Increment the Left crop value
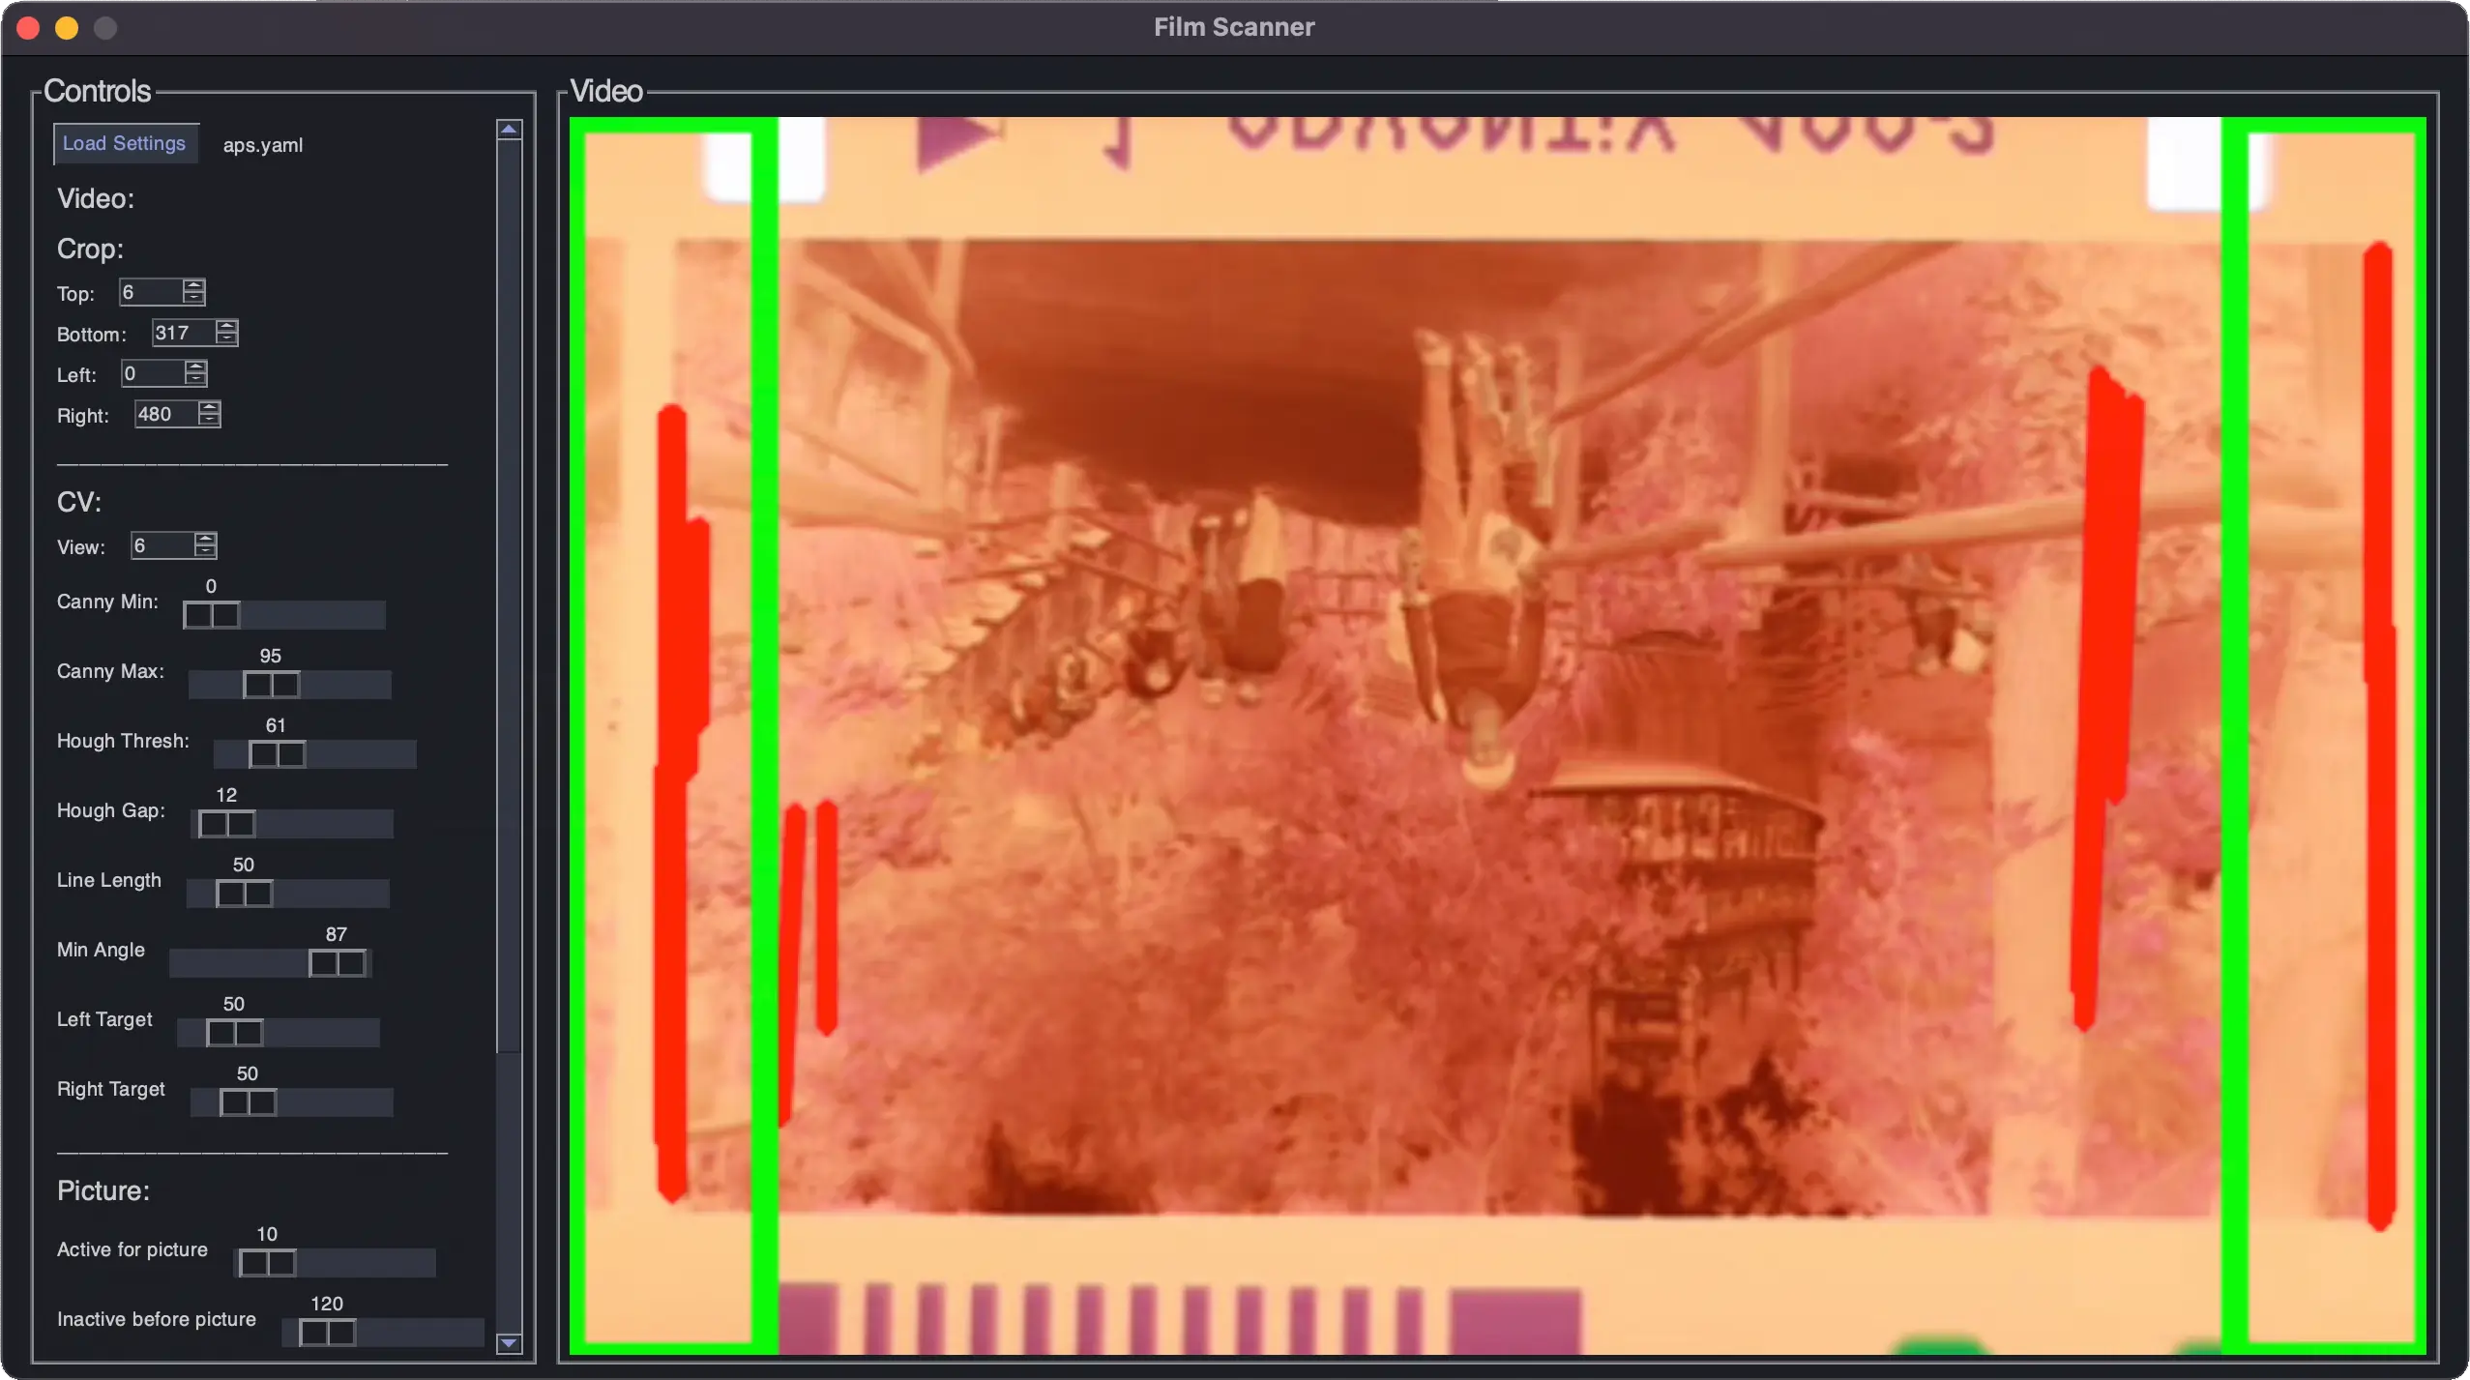 point(194,367)
